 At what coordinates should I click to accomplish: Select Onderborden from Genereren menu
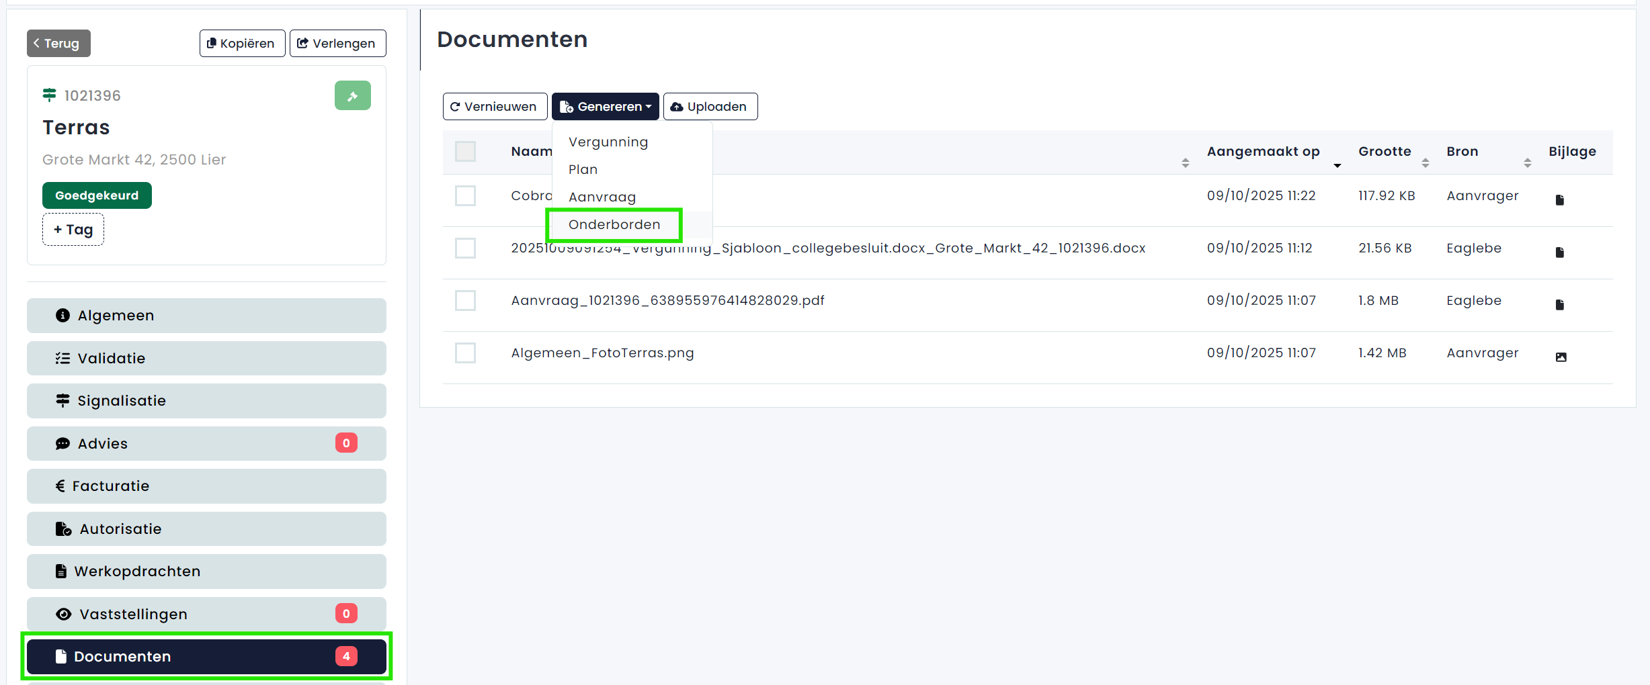614,225
